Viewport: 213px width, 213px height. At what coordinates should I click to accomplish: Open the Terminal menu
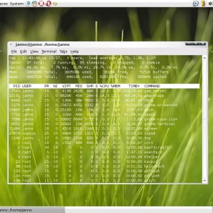point(49,52)
